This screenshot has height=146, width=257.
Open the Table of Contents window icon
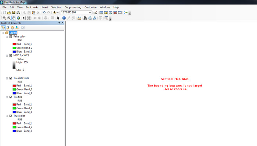[x=101, y=12]
